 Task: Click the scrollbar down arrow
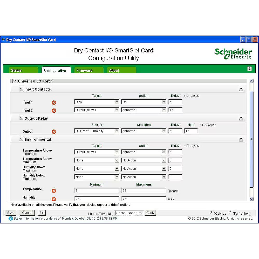click(x=251, y=199)
